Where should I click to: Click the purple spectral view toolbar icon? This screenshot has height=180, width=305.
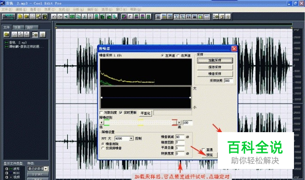point(124,17)
